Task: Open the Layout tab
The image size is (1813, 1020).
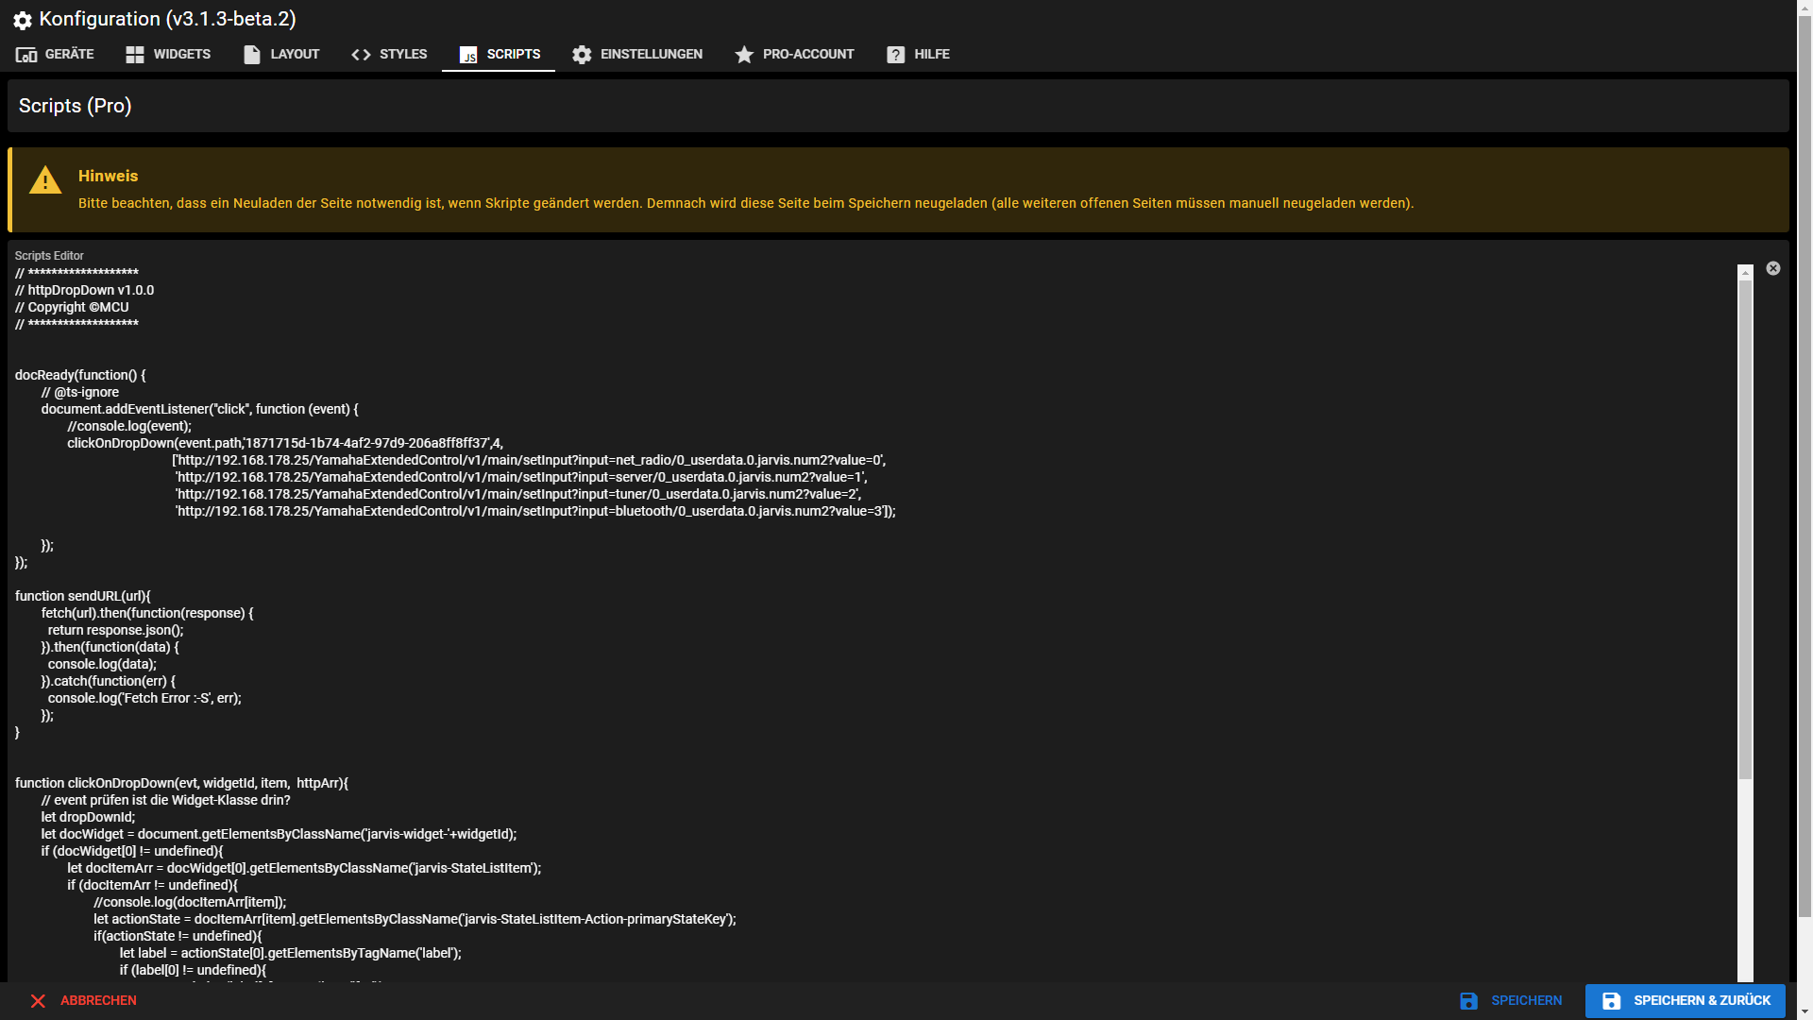Action: pos(281,54)
